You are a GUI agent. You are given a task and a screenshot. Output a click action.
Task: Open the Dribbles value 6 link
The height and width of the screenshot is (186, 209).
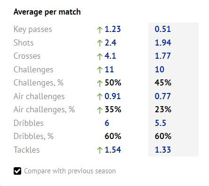point(107,123)
